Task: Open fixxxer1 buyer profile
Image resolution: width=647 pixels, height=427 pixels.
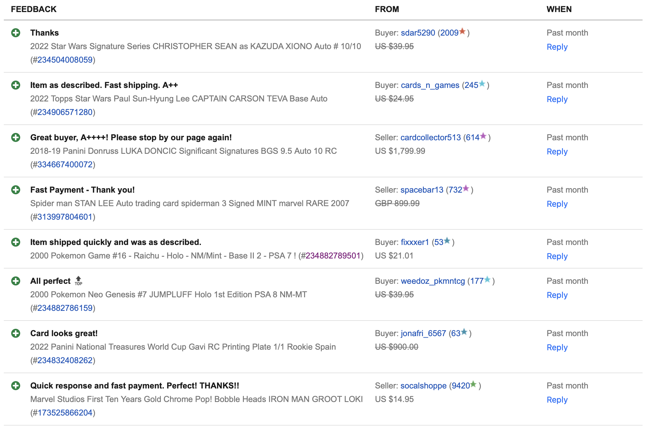Action: (415, 242)
